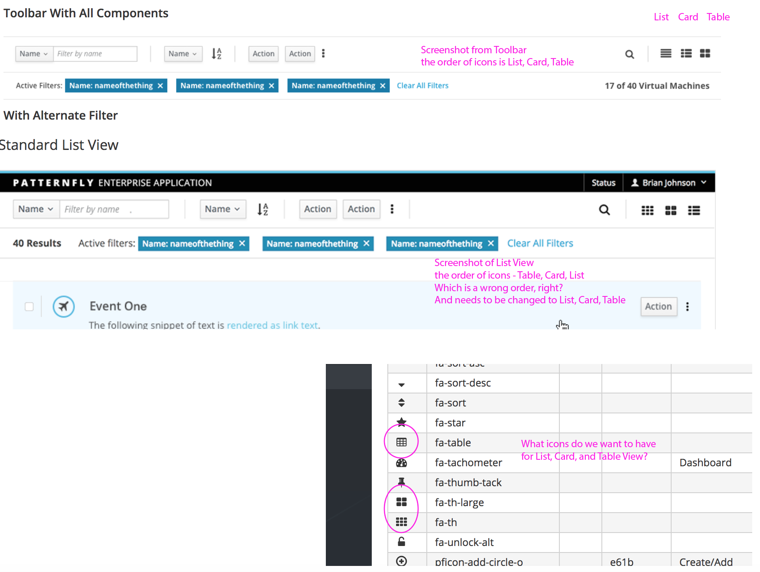
Task: Open the Name sort dropdown in the top toolbar
Action: [183, 54]
